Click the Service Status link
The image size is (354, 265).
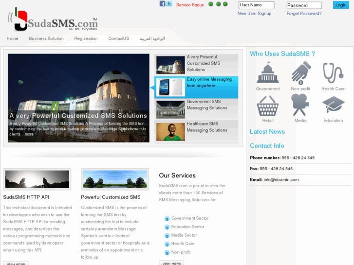pyautogui.click(x=190, y=5)
